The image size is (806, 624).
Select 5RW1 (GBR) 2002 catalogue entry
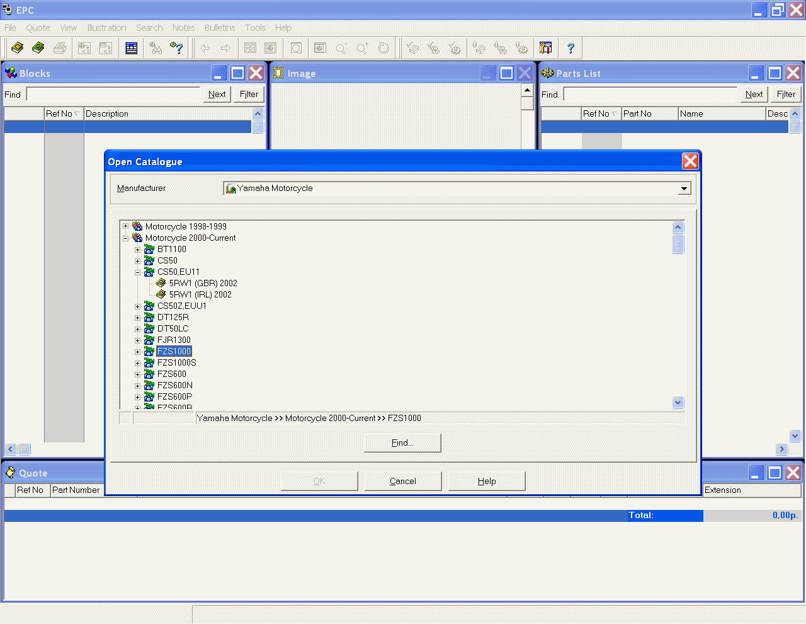[x=203, y=283]
